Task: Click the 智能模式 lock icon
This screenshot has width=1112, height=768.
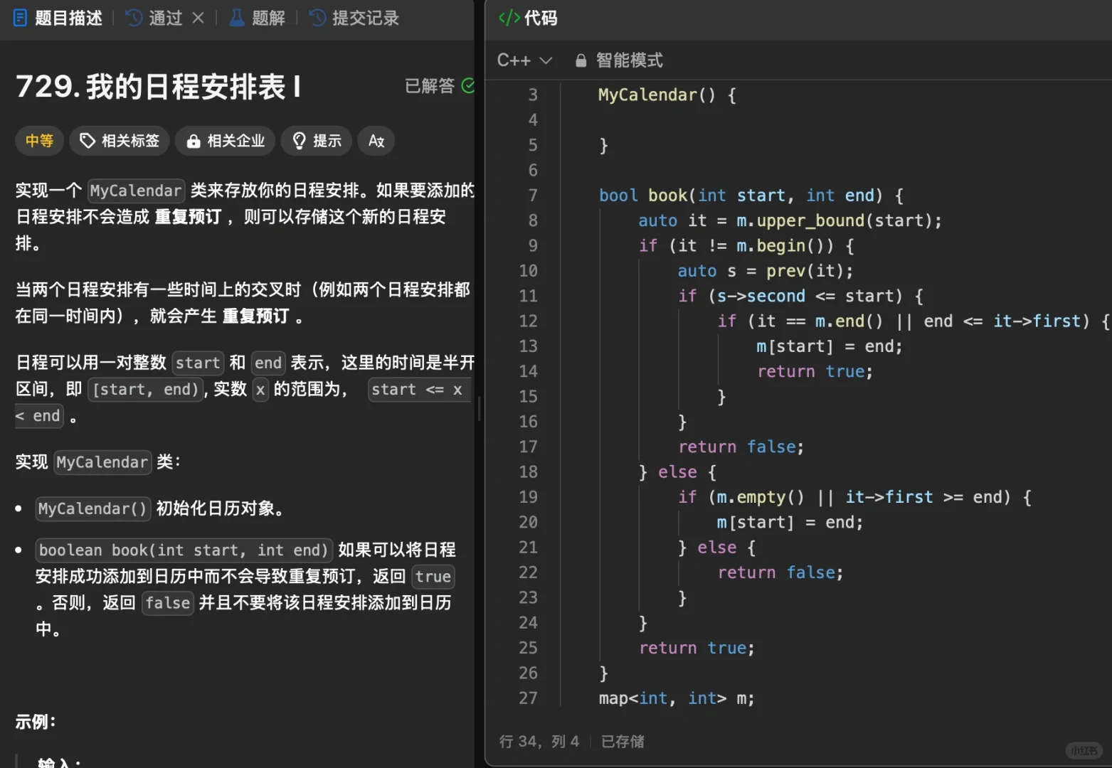Action: [581, 60]
